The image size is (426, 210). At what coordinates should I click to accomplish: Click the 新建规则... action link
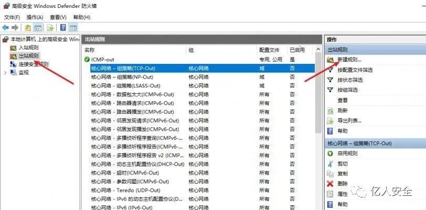pos(349,60)
